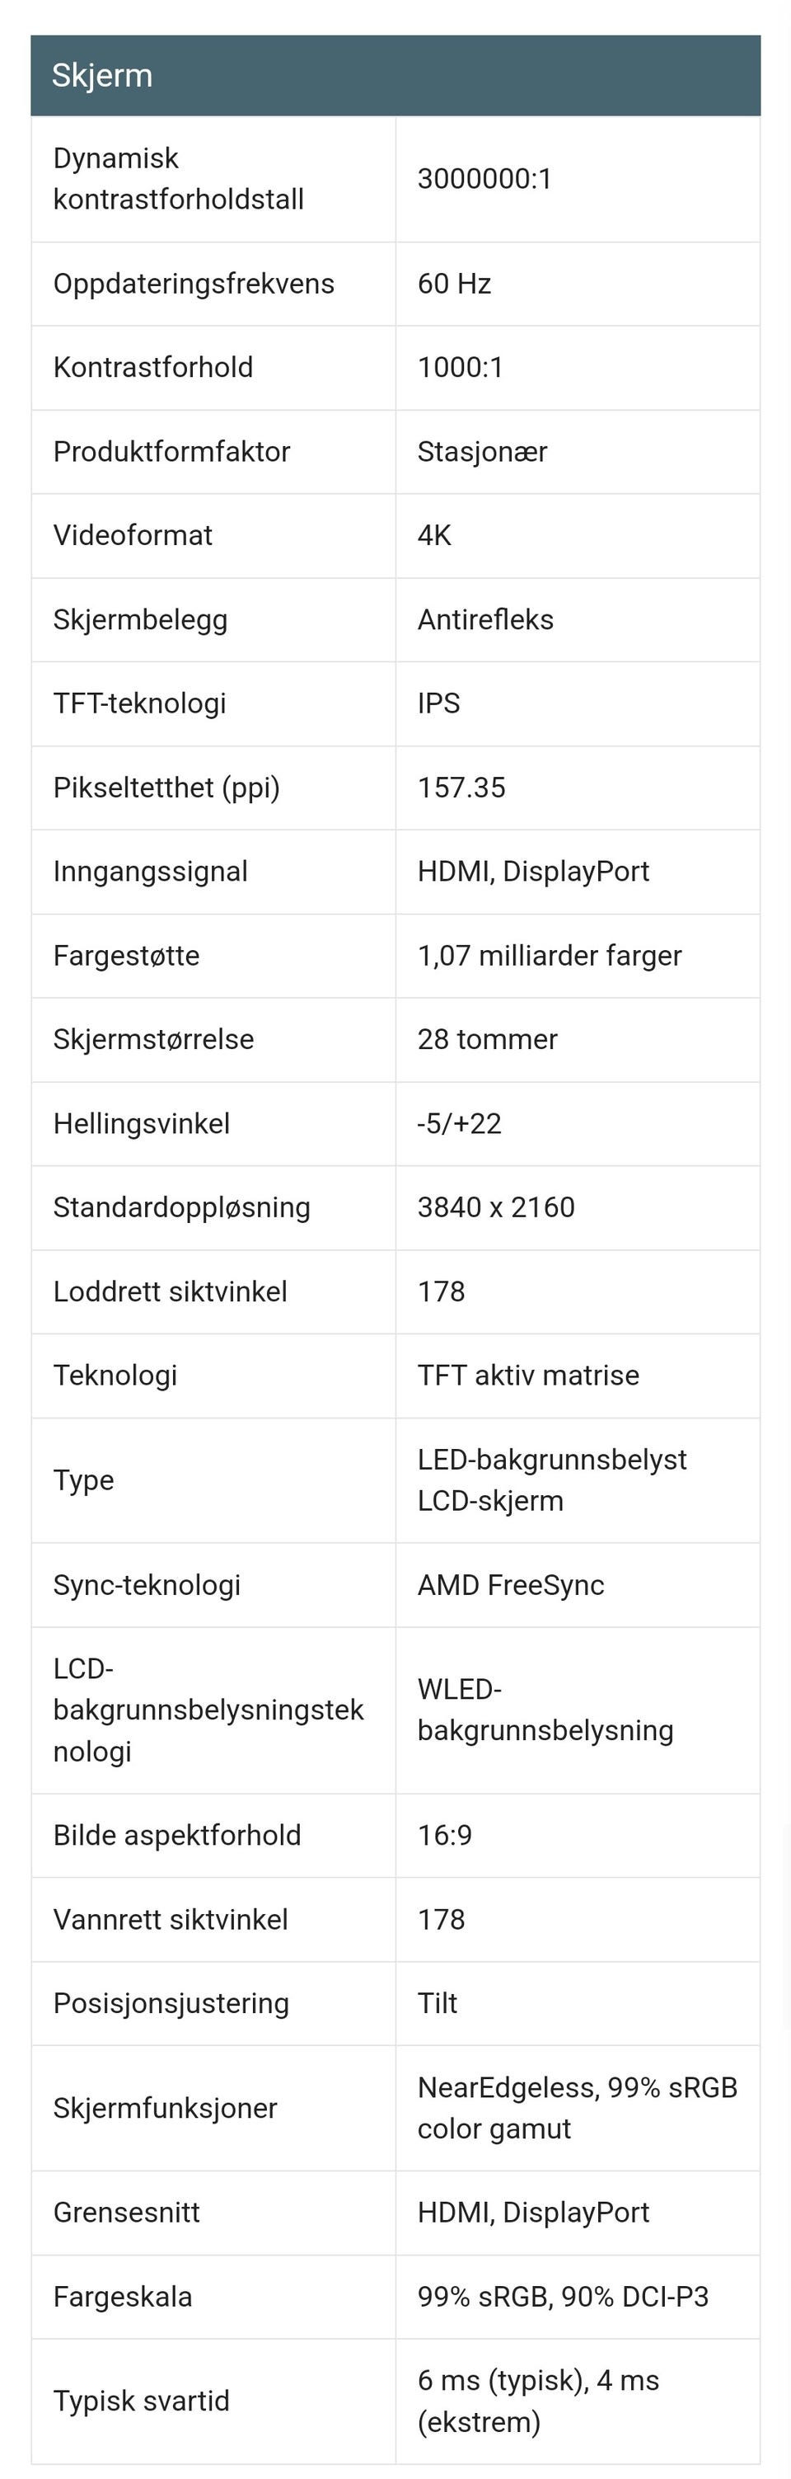Screen dimensions: 791x2479
Task: Select the Stasjonær form factor value
Action: coord(481,451)
